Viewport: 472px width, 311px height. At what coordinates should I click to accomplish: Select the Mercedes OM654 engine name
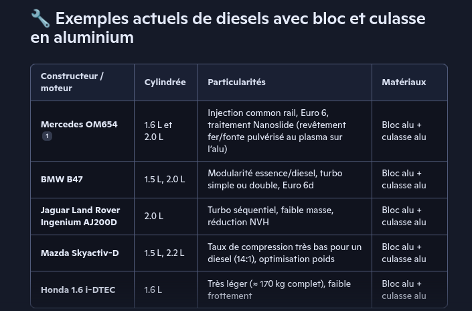pyautogui.click(x=79, y=125)
